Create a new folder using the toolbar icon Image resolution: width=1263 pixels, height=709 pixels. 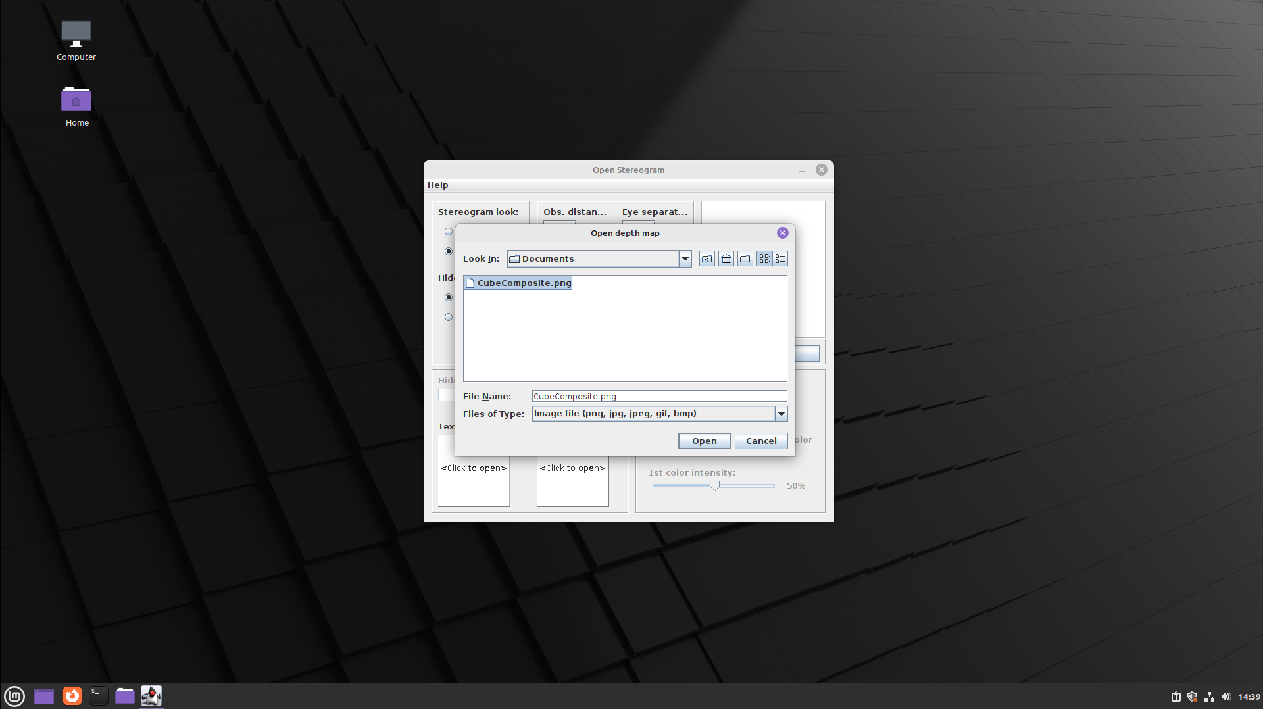point(745,259)
